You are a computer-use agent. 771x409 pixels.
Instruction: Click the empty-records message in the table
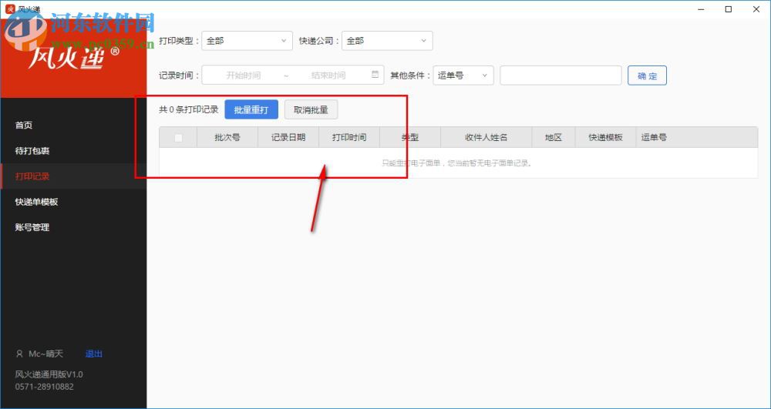click(458, 163)
